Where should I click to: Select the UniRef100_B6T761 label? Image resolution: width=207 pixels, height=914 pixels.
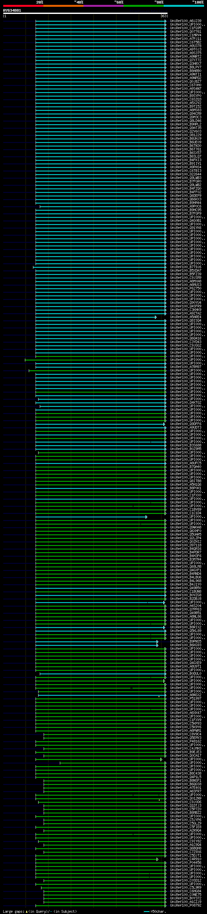coord(185,149)
